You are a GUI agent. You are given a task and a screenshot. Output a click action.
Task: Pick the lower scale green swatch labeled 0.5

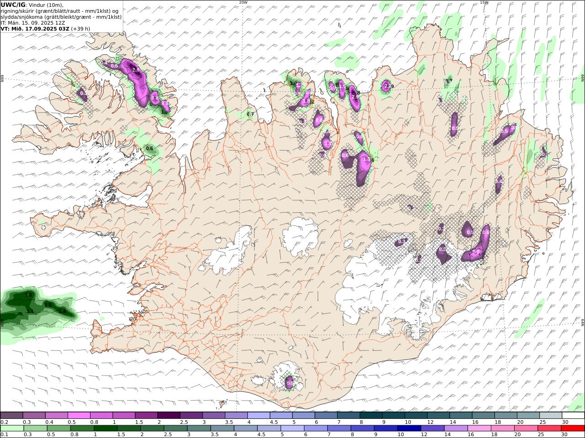(58, 428)
